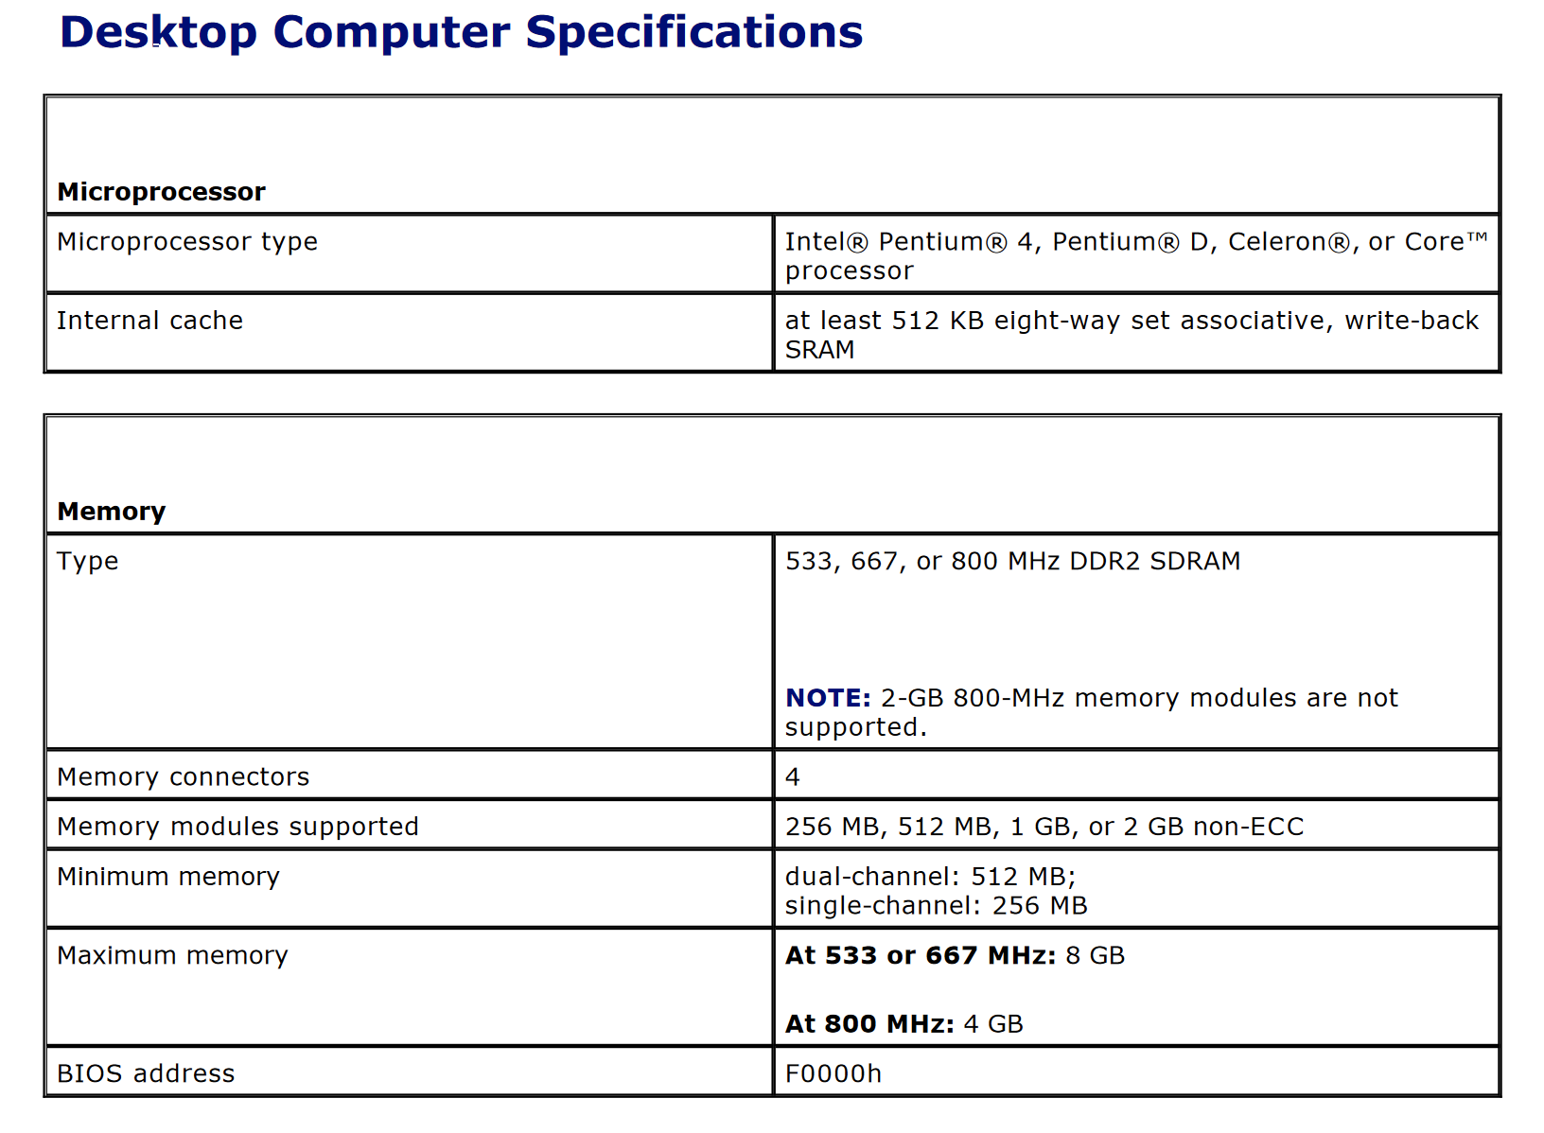Image resolution: width=1544 pixels, height=1133 pixels.
Task: Click the Intel Pentium 4 processor text
Action: pos(1136,256)
